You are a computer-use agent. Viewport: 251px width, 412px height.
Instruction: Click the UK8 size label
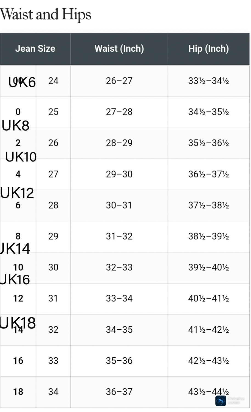pos(16,126)
